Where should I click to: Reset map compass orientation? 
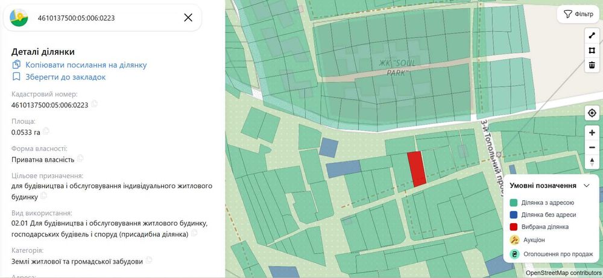click(x=592, y=162)
